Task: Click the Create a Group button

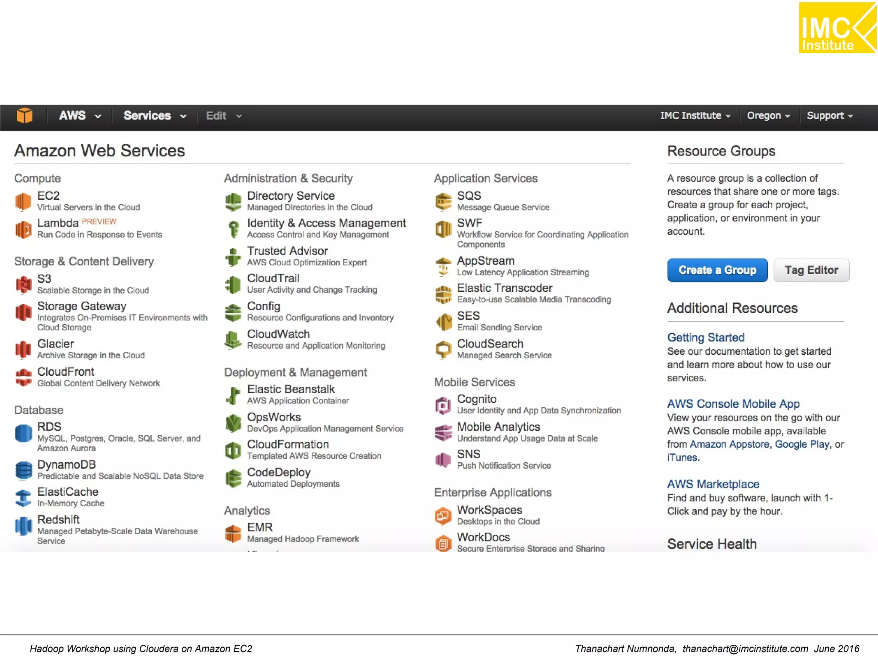Action: pos(717,270)
